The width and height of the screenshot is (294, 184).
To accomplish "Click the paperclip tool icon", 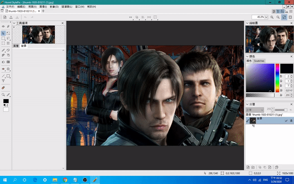I will 8,27.
